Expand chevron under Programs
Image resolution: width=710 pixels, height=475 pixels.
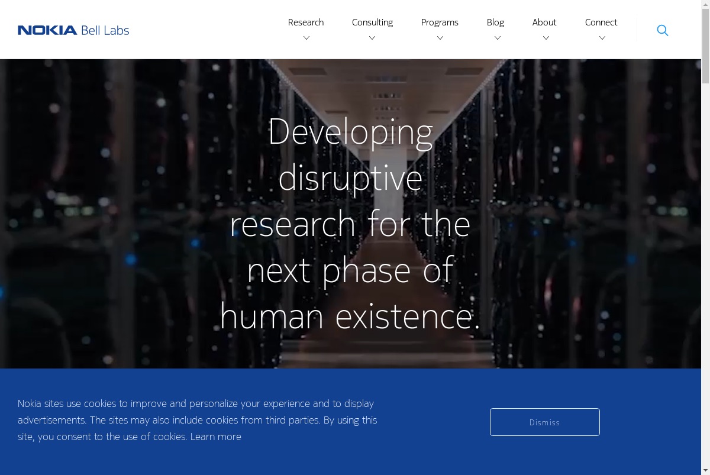440,38
